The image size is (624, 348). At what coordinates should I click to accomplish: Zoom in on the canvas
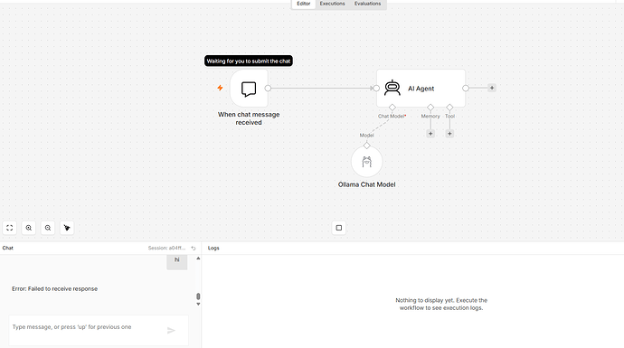29,228
